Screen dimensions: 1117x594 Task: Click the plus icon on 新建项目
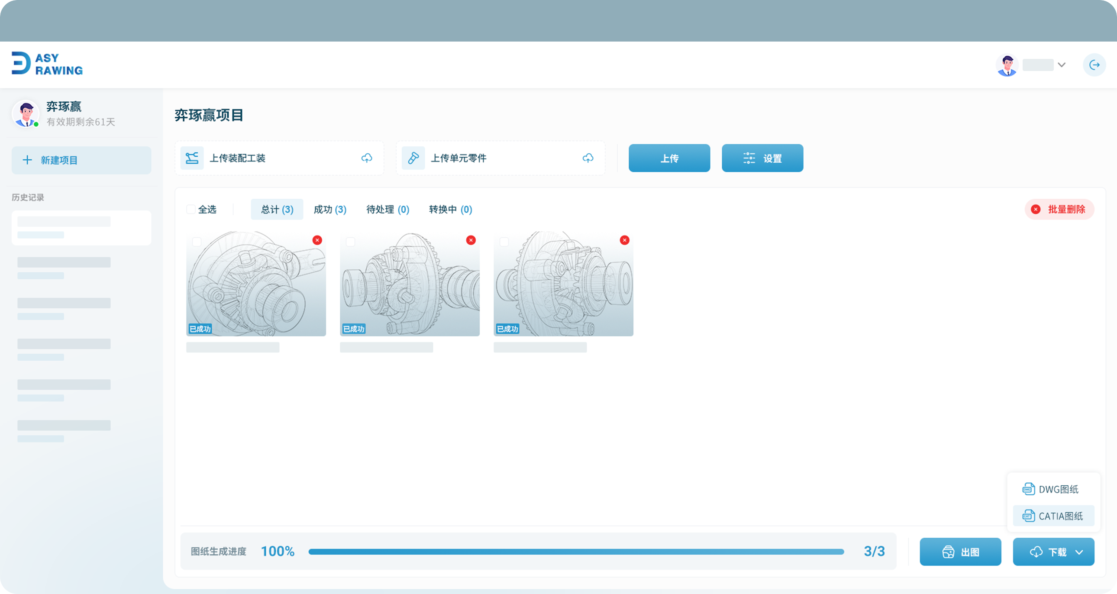(x=27, y=160)
